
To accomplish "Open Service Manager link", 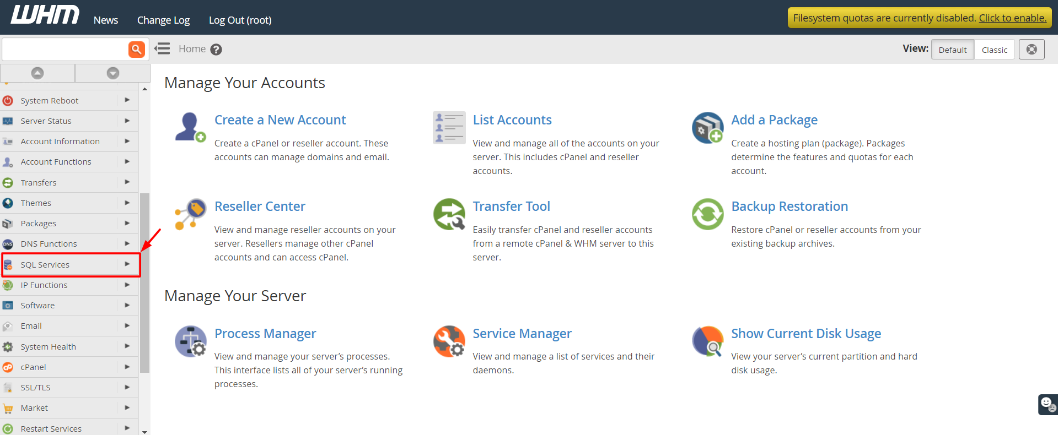I will [522, 334].
